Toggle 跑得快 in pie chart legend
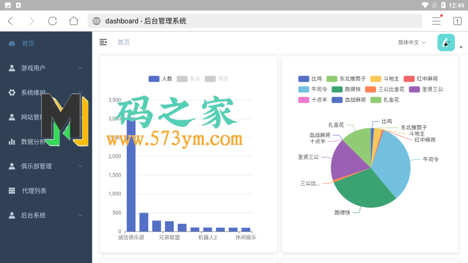 (x=346, y=89)
